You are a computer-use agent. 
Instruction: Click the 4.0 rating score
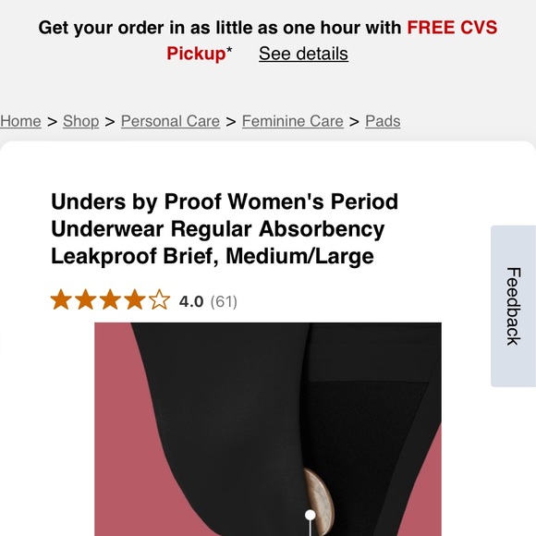click(x=191, y=301)
